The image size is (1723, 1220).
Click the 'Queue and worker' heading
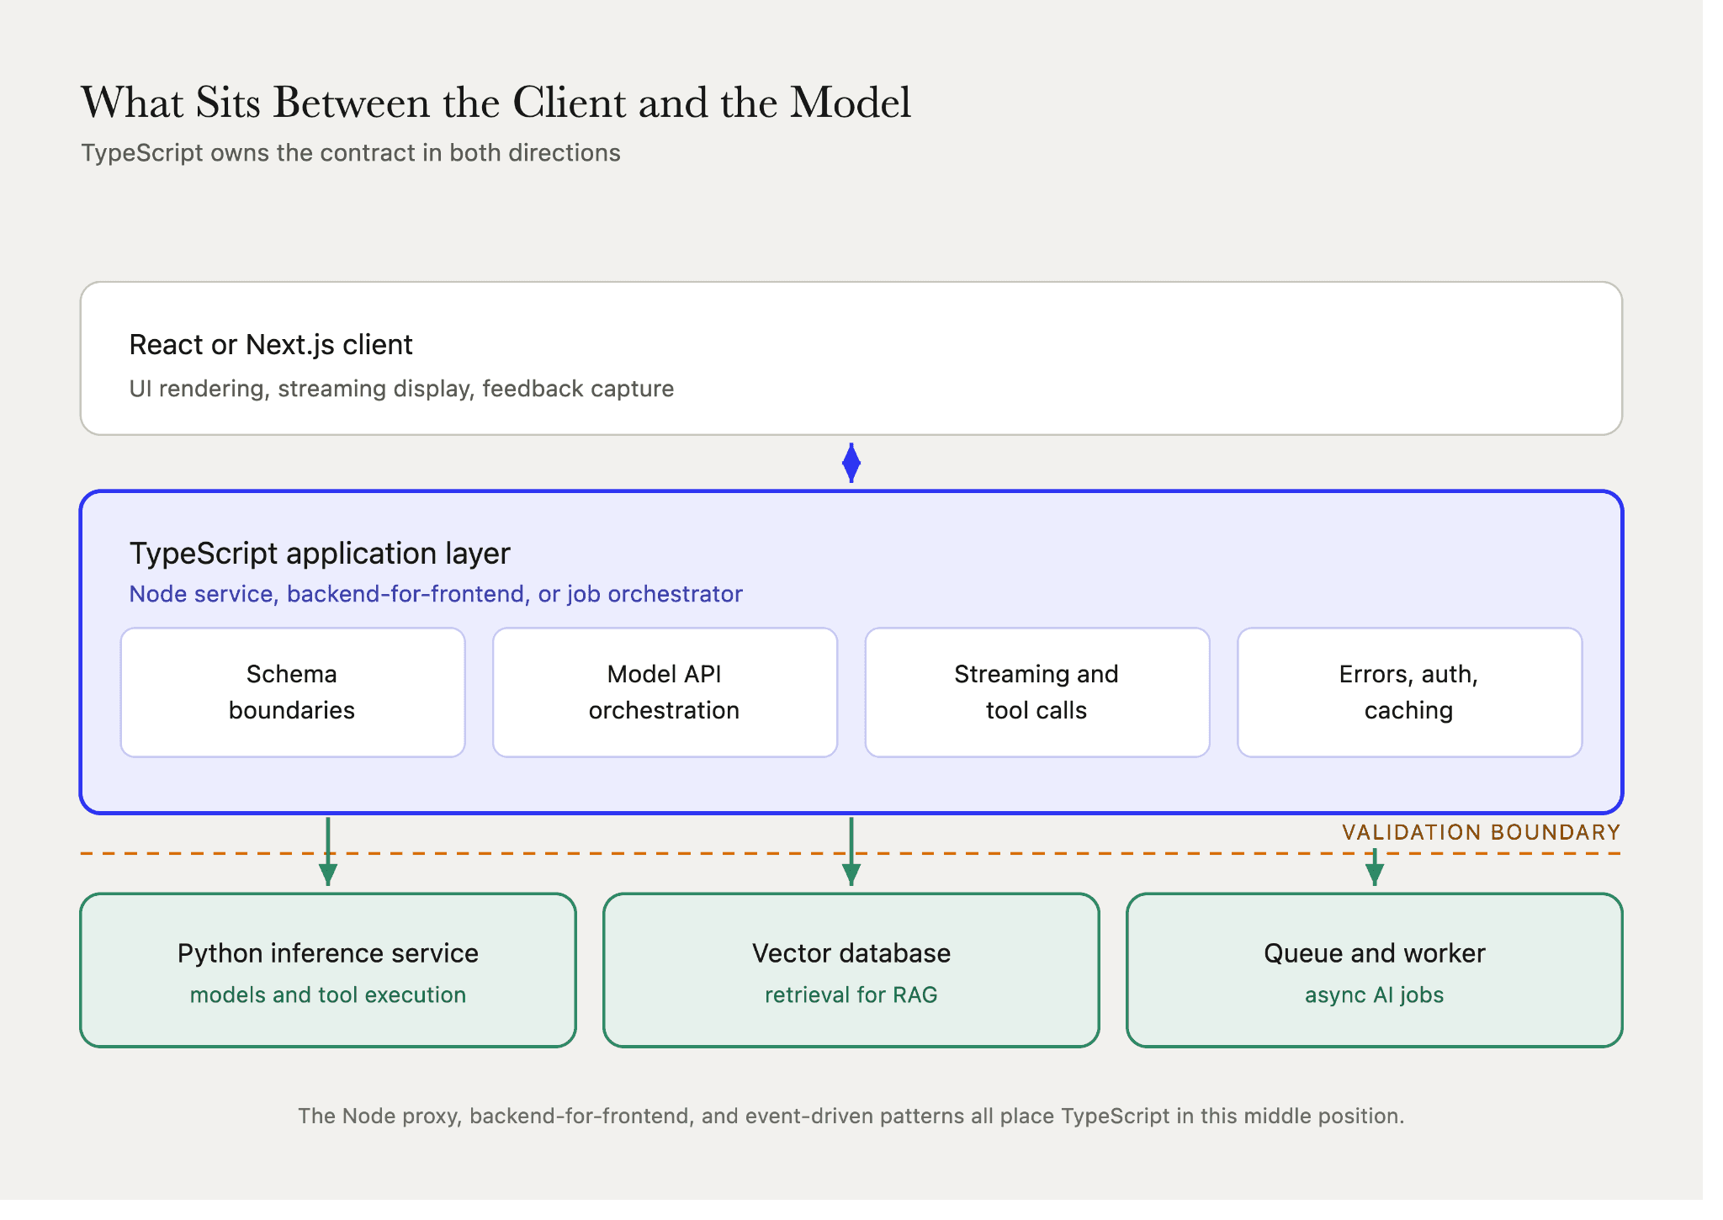[1375, 953]
